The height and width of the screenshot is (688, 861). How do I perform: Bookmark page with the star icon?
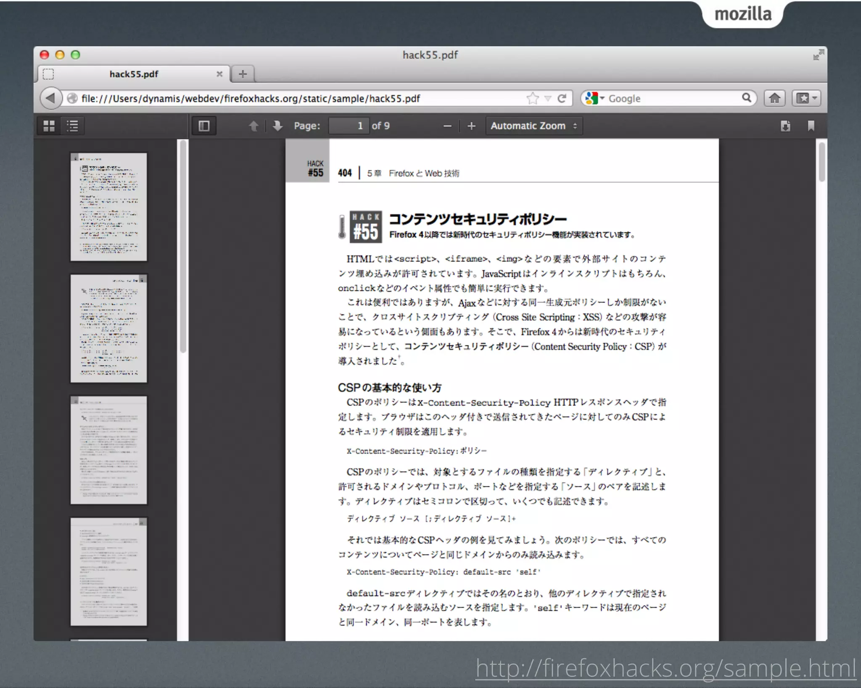(x=532, y=98)
